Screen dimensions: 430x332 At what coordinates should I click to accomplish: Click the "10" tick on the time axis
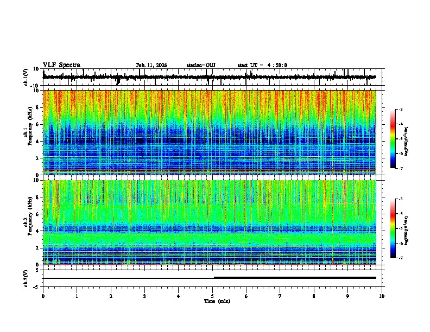(x=382, y=296)
